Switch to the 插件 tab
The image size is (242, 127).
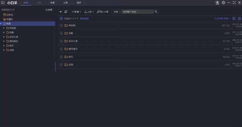point(79,3)
